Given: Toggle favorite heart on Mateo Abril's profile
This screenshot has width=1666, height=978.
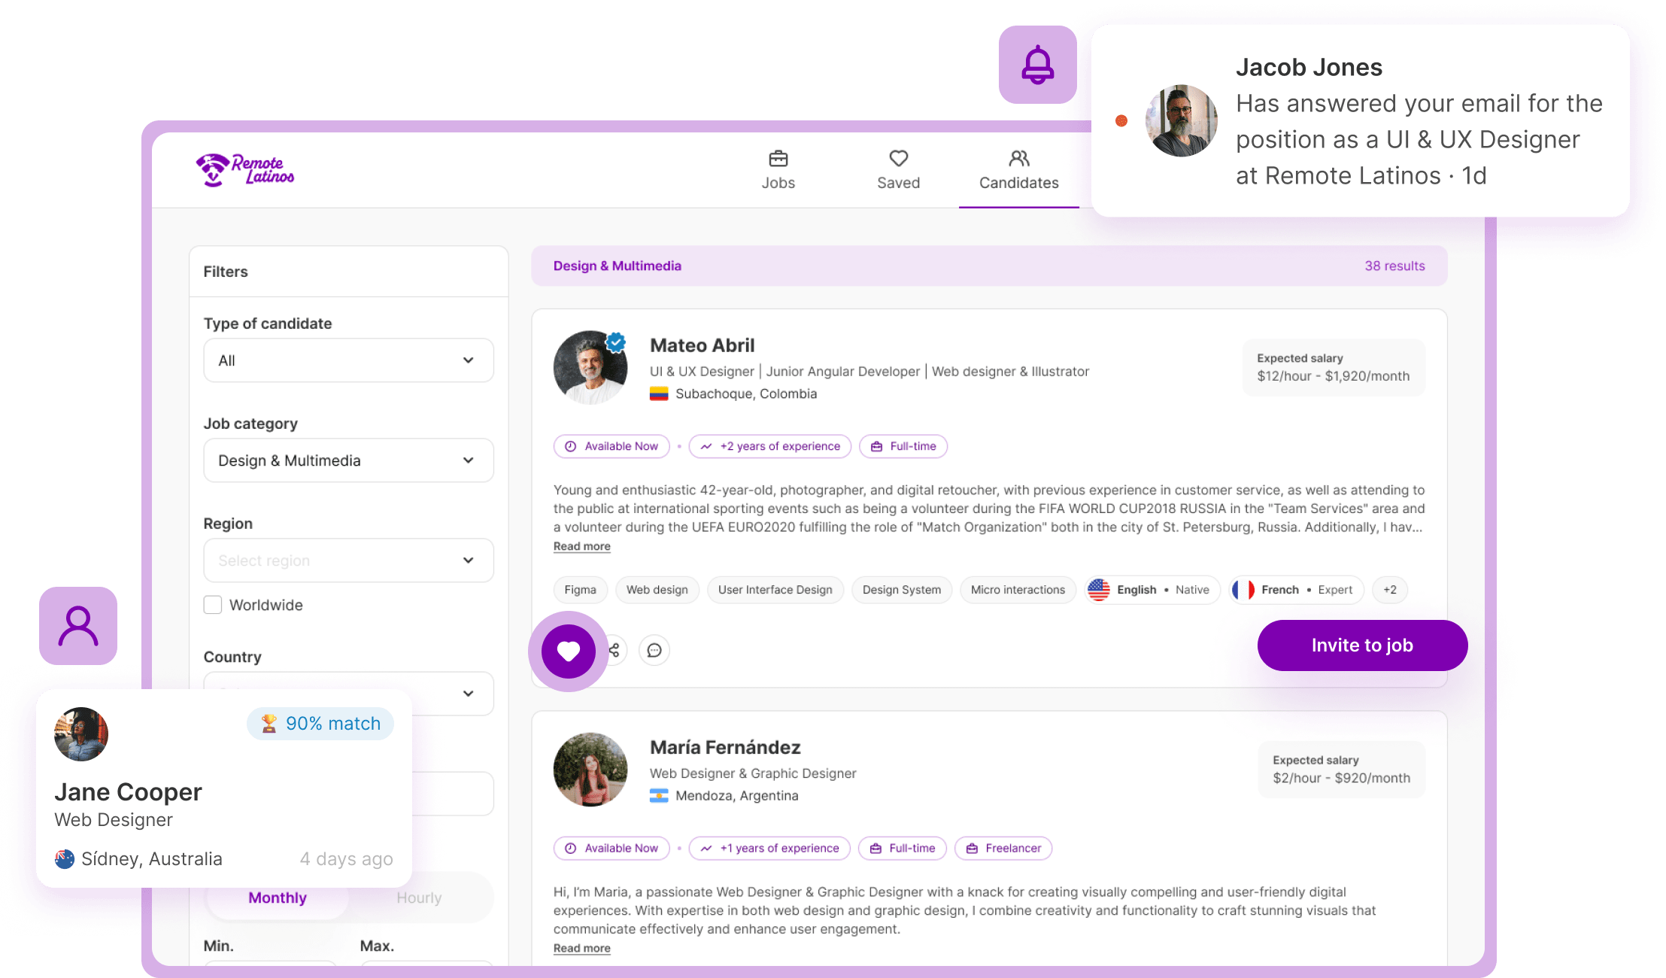Looking at the screenshot, I should click(568, 650).
